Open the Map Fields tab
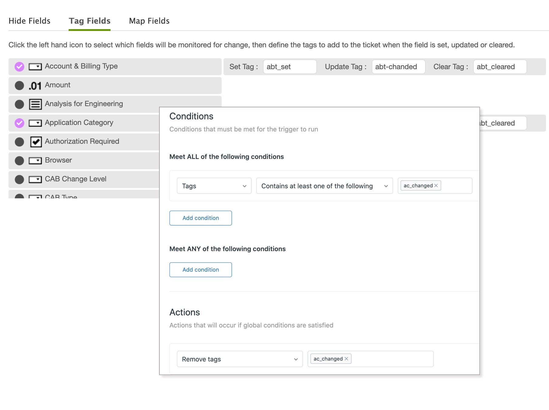The height and width of the screenshot is (410, 549). coord(149,21)
